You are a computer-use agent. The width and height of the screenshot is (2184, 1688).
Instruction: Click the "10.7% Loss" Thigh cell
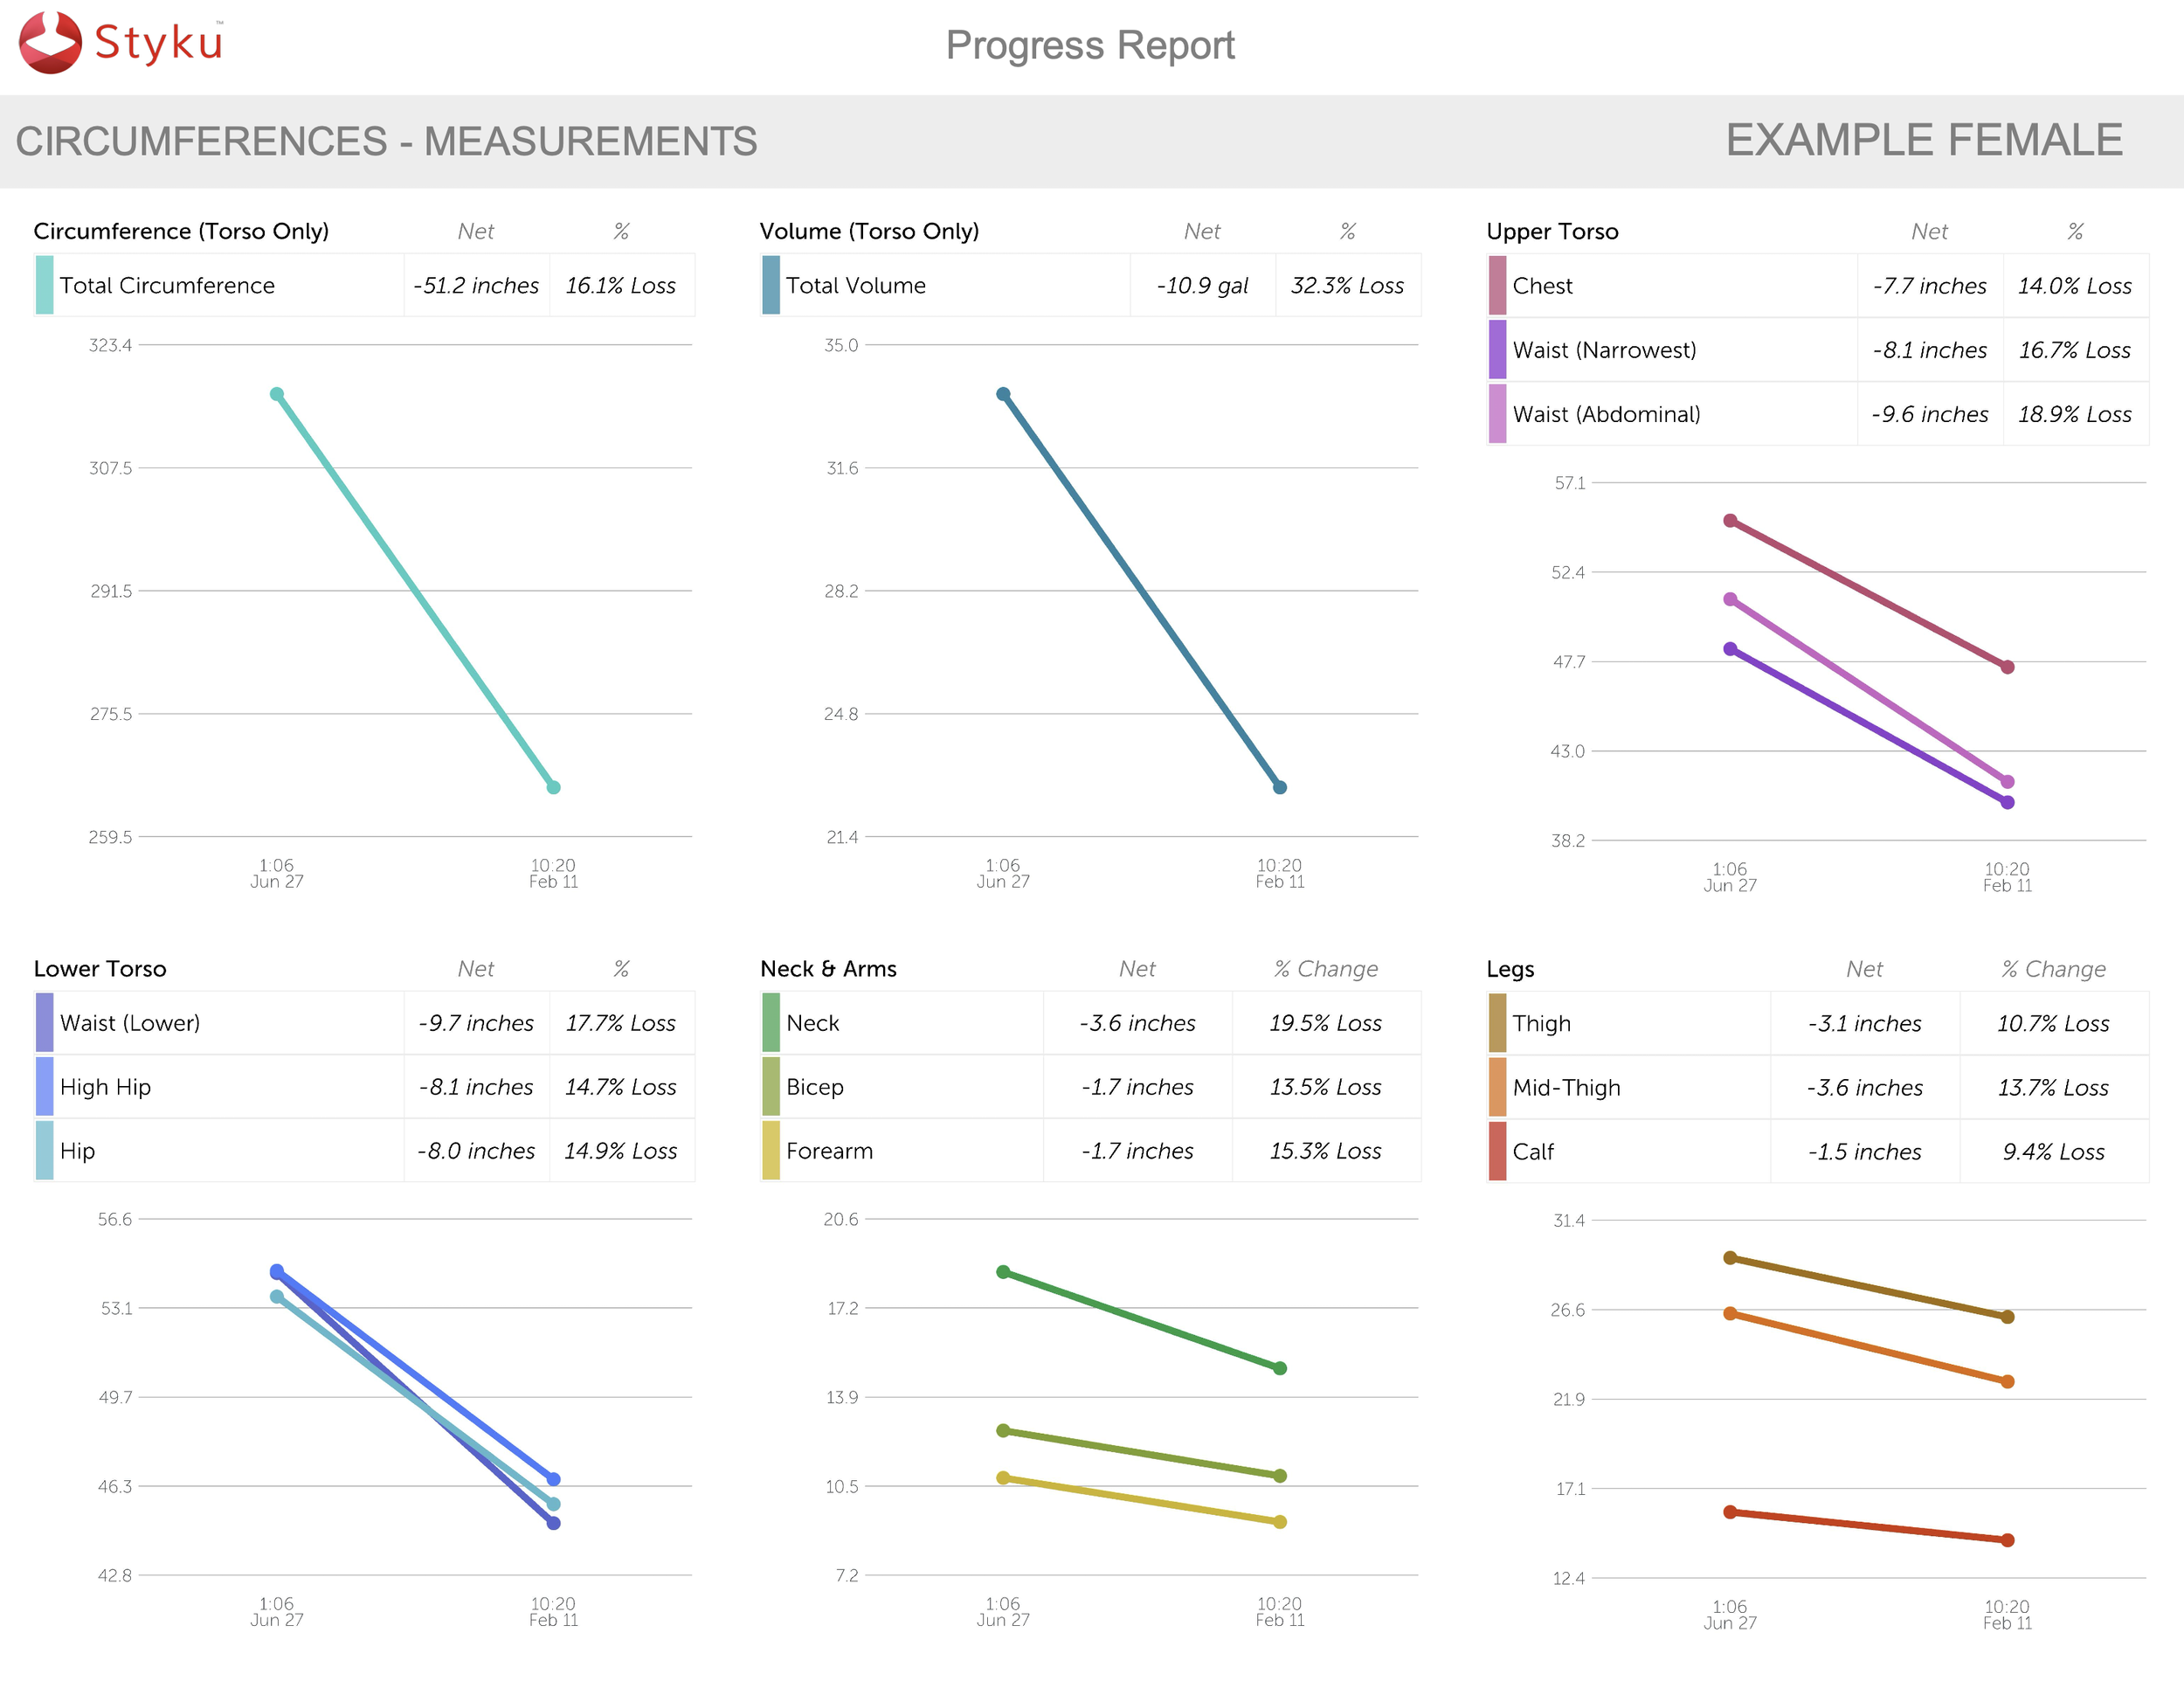[2053, 1023]
